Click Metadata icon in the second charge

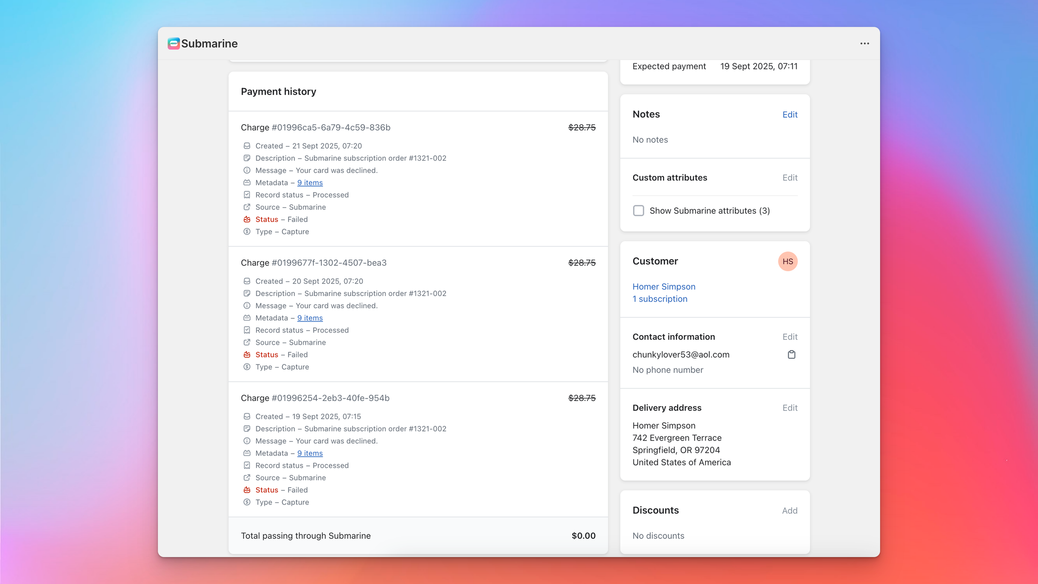[247, 318]
